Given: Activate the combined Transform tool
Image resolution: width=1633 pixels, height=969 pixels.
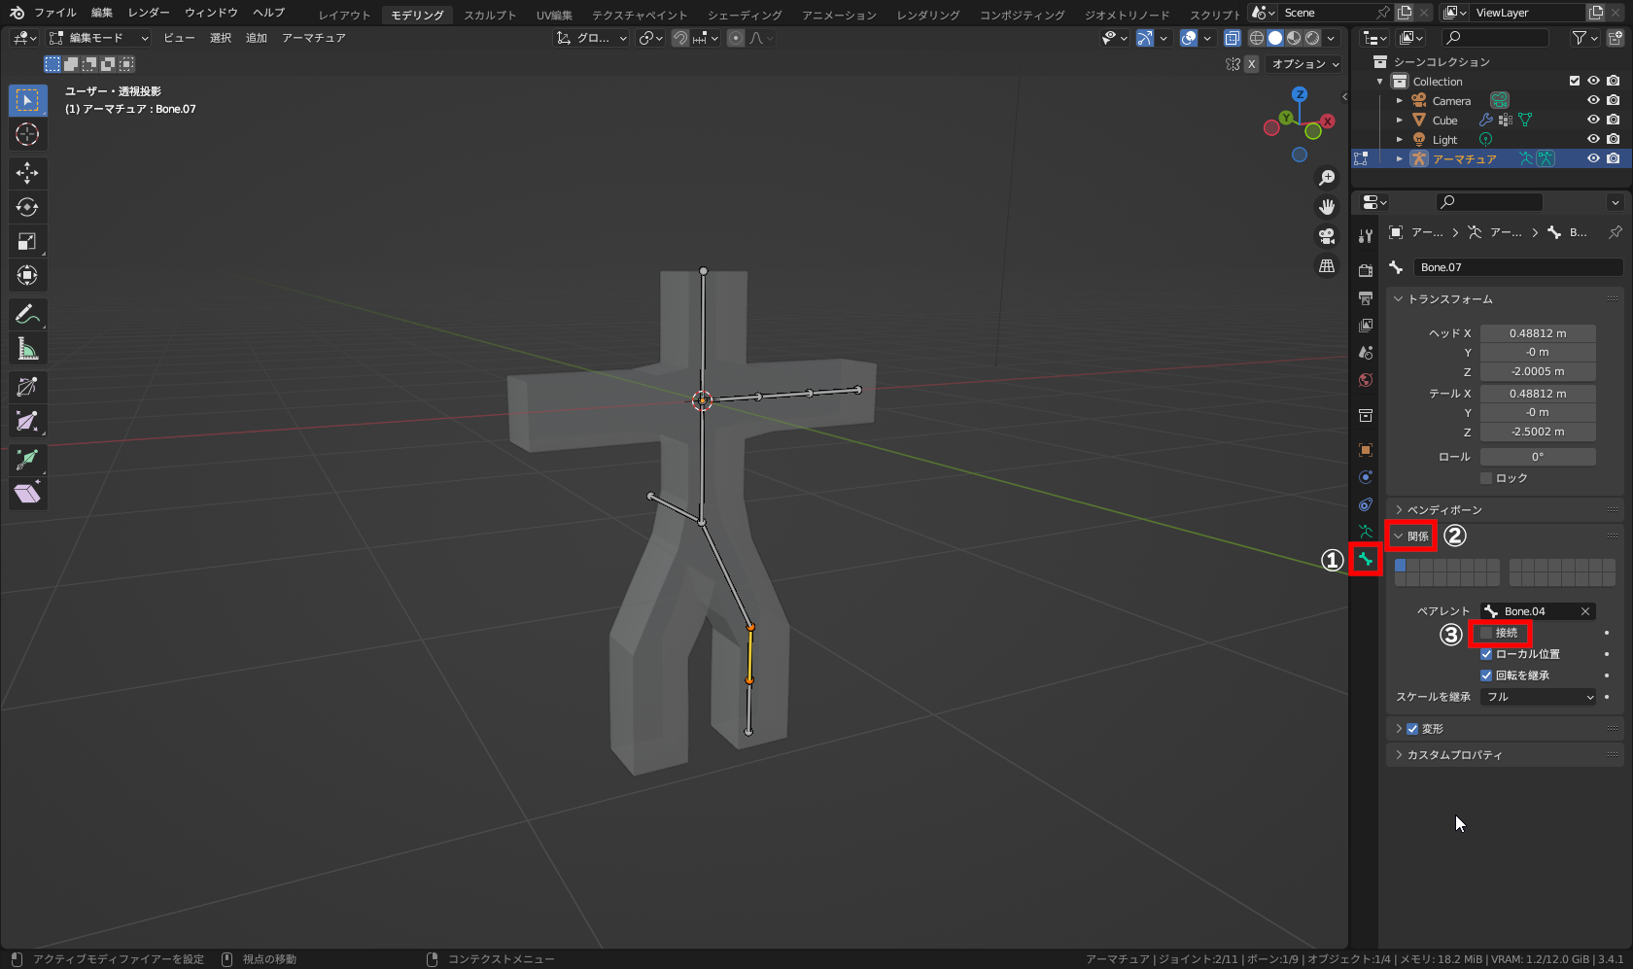Looking at the screenshot, I should tap(27, 275).
